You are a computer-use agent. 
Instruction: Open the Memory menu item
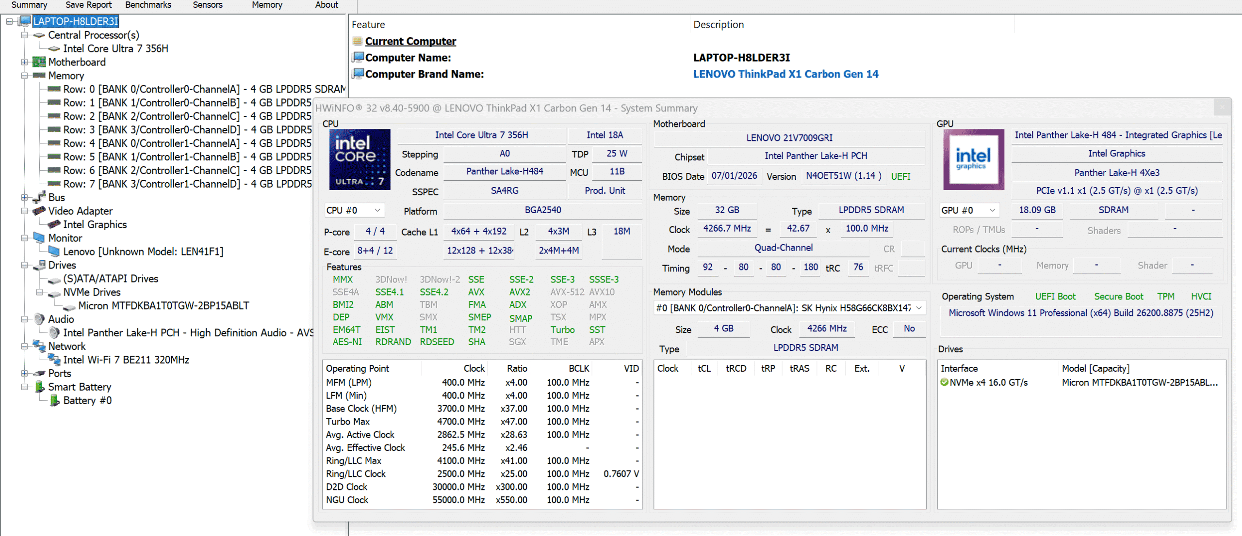click(267, 5)
